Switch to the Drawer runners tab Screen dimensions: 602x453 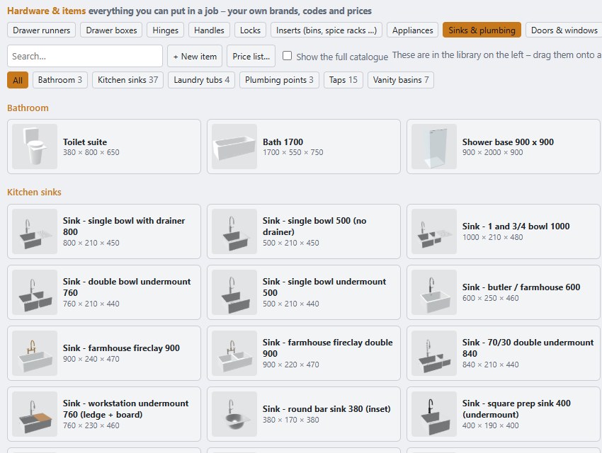(42, 30)
